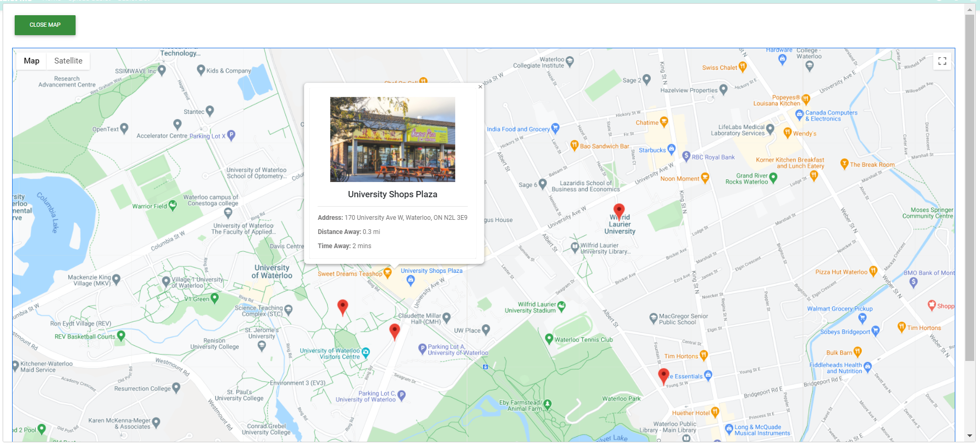Select the Fiddleheads Health and Nutrition pin
This screenshot has width=980, height=447.
pos(867,367)
